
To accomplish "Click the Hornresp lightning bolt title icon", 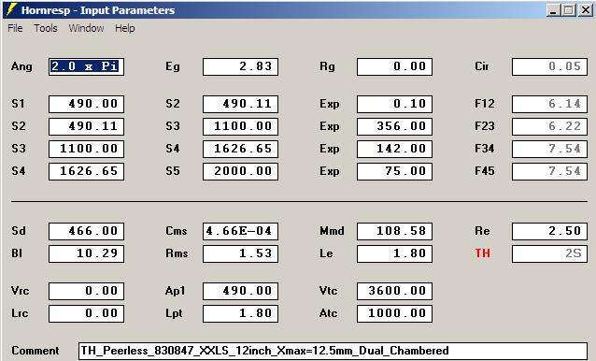I will 12,9.
